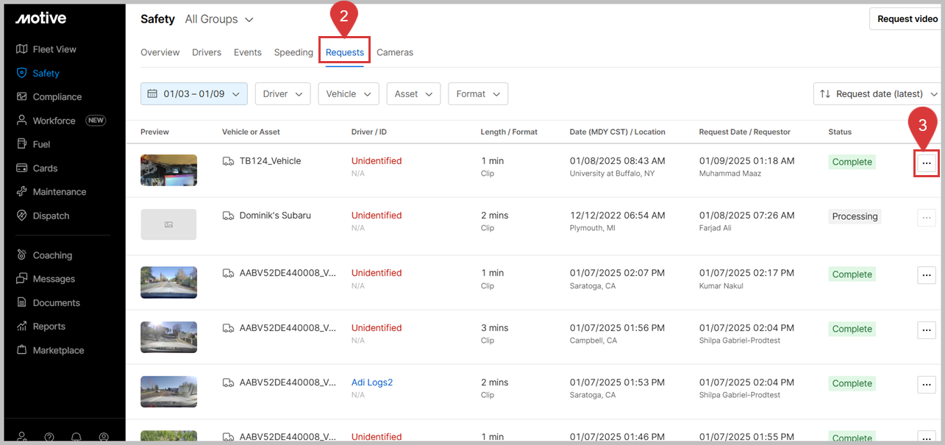This screenshot has height=445, width=945.
Task: Open the Fuel section
Action: click(41, 144)
